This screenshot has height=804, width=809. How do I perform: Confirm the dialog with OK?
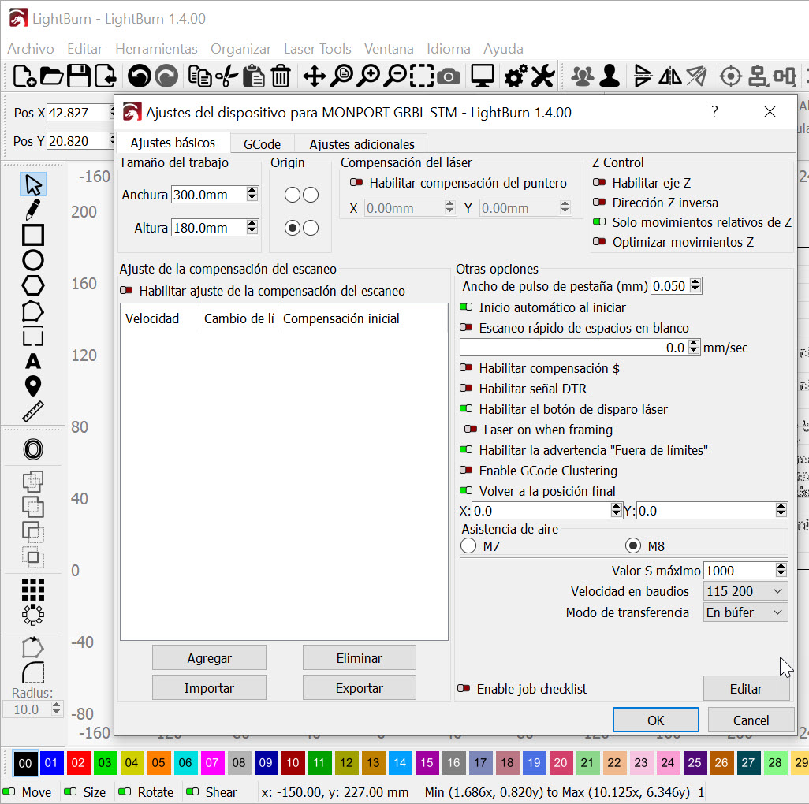click(x=656, y=720)
